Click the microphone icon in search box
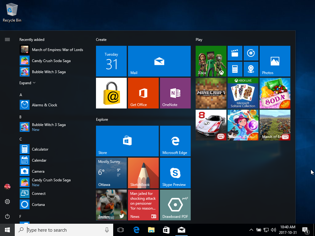 pyautogui.click(x=107, y=230)
